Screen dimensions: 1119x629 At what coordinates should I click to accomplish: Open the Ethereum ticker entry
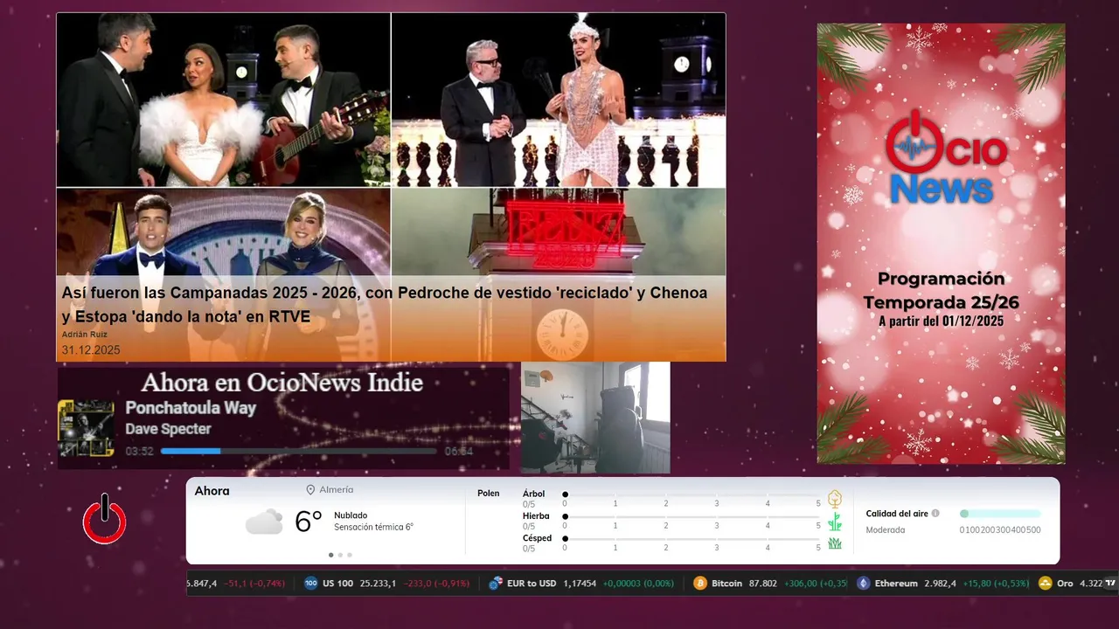tap(943, 584)
